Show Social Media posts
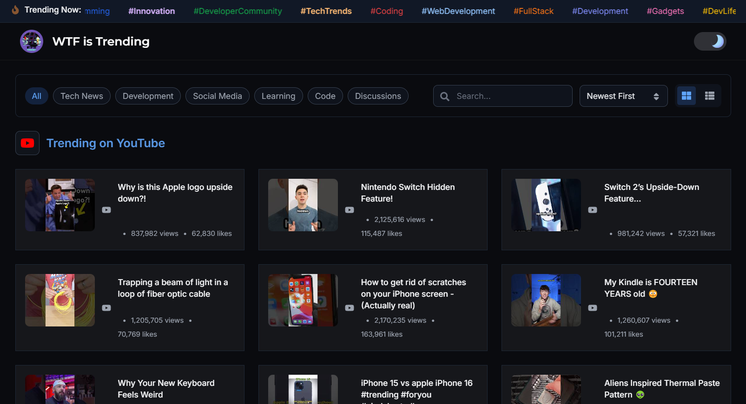Screen dimensions: 746x404 pos(218,96)
